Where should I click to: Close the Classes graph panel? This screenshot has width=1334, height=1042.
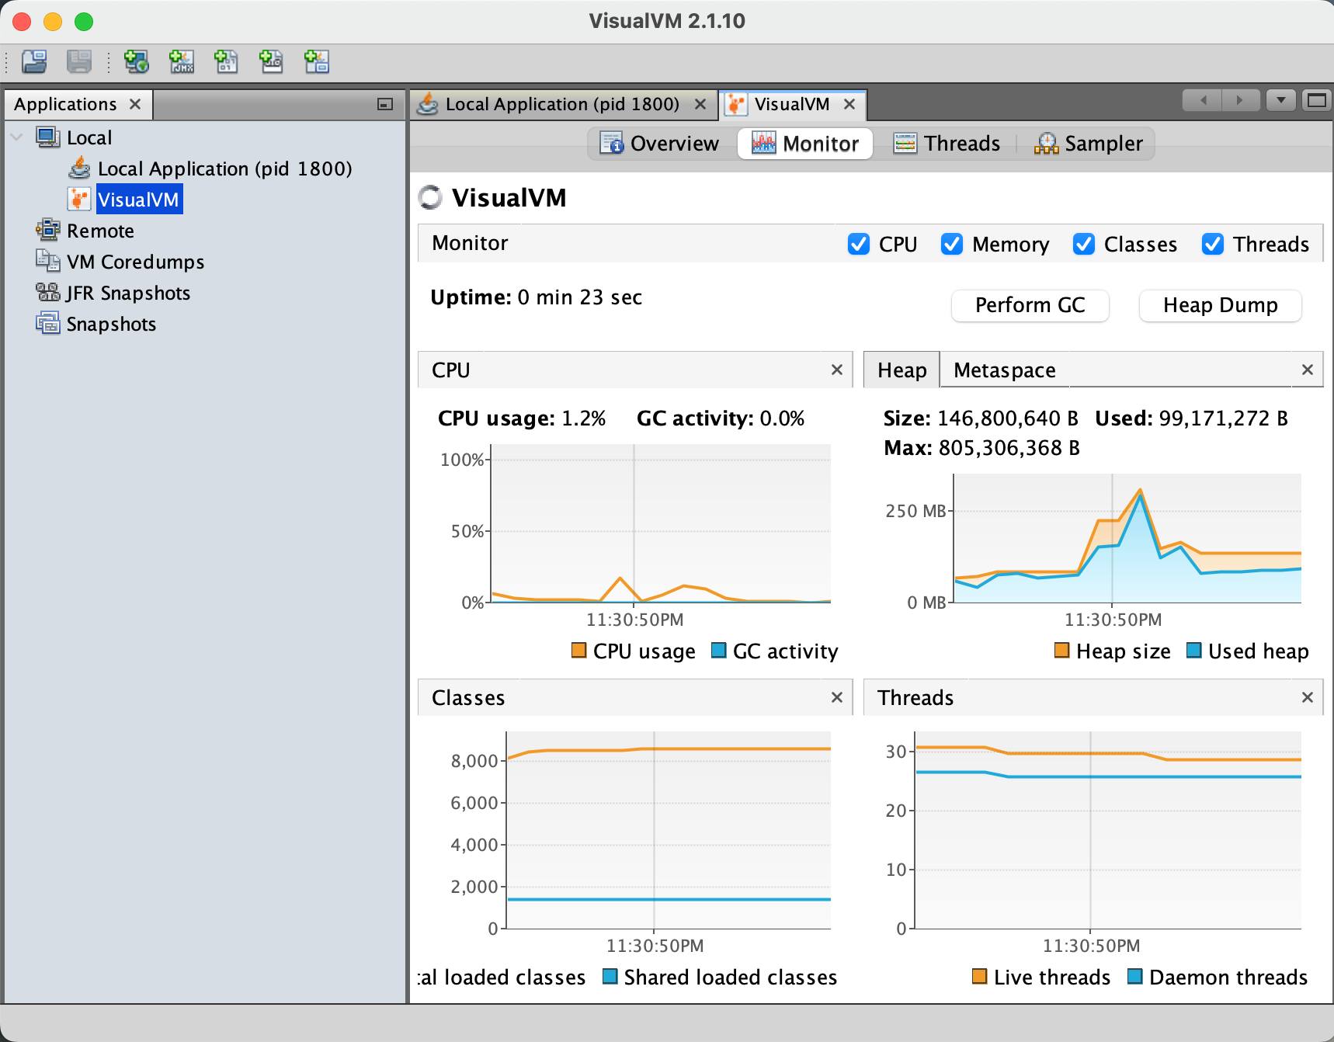837,697
